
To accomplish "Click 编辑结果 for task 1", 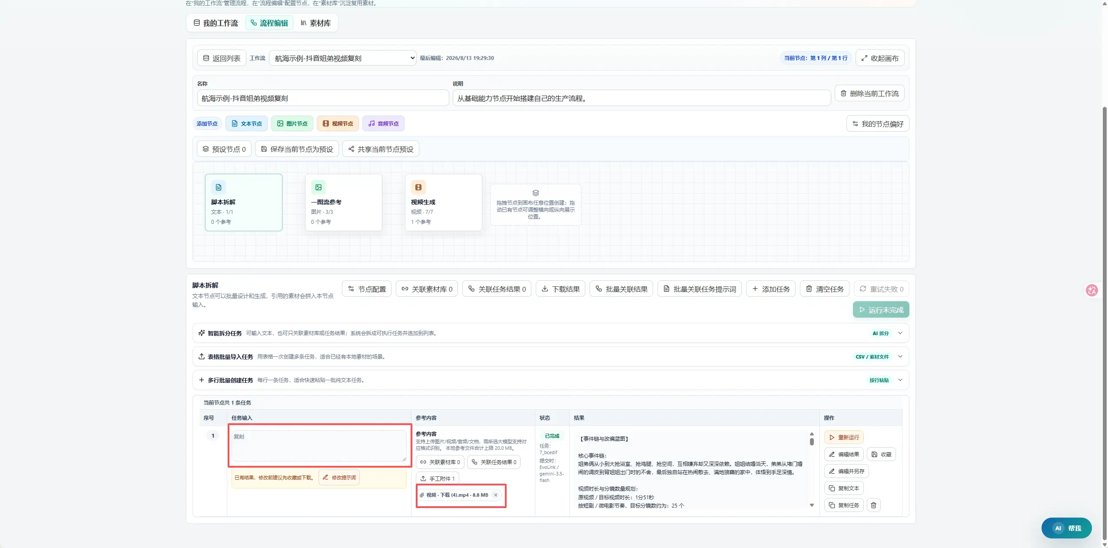I will (x=844, y=454).
